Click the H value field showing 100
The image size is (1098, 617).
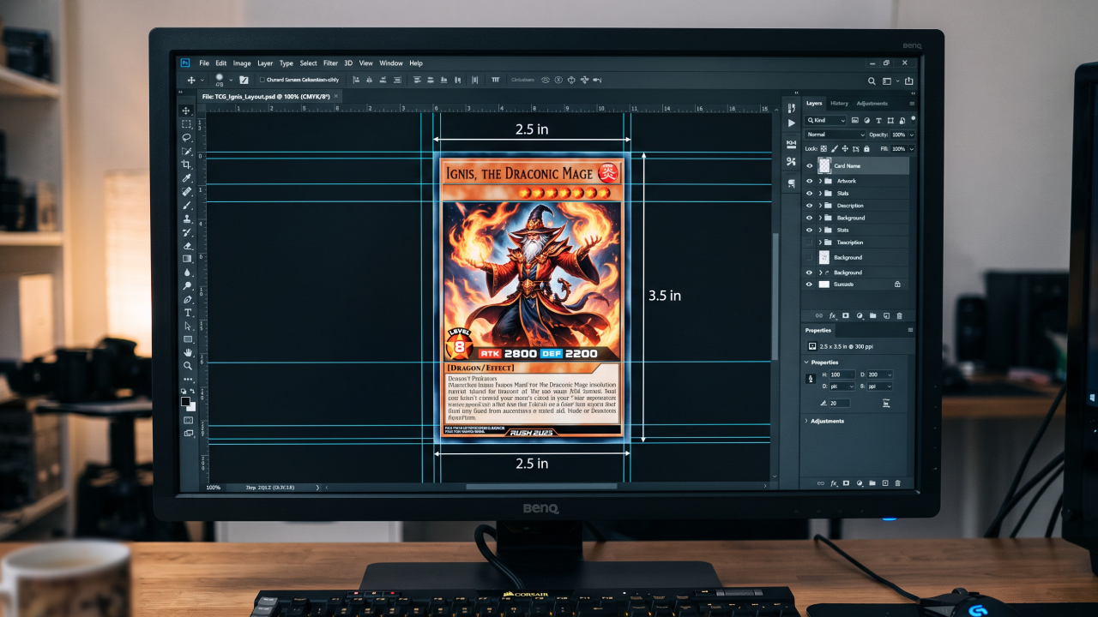coord(842,375)
